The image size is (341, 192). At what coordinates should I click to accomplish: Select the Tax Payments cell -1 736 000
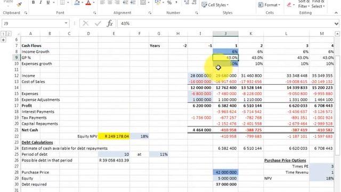[200, 118]
